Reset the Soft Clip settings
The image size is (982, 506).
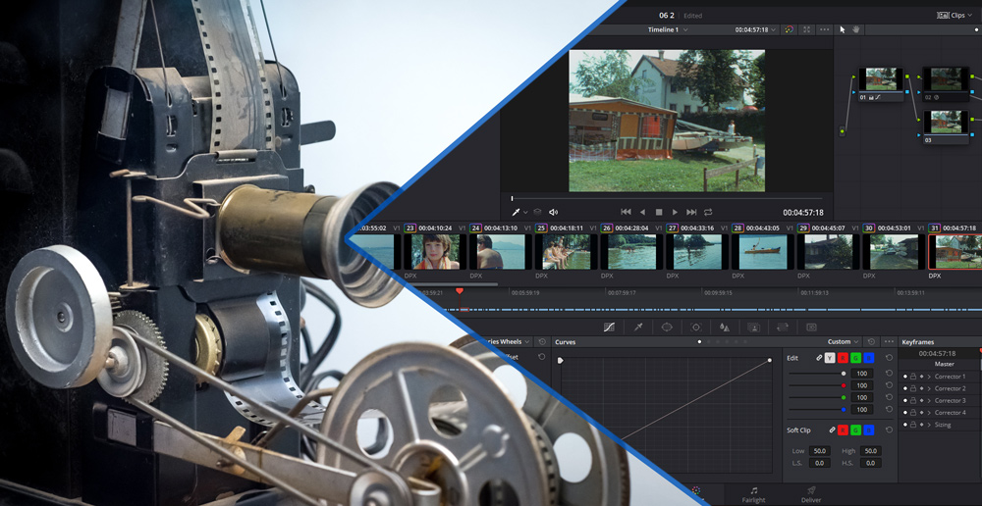[x=889, y=430]
